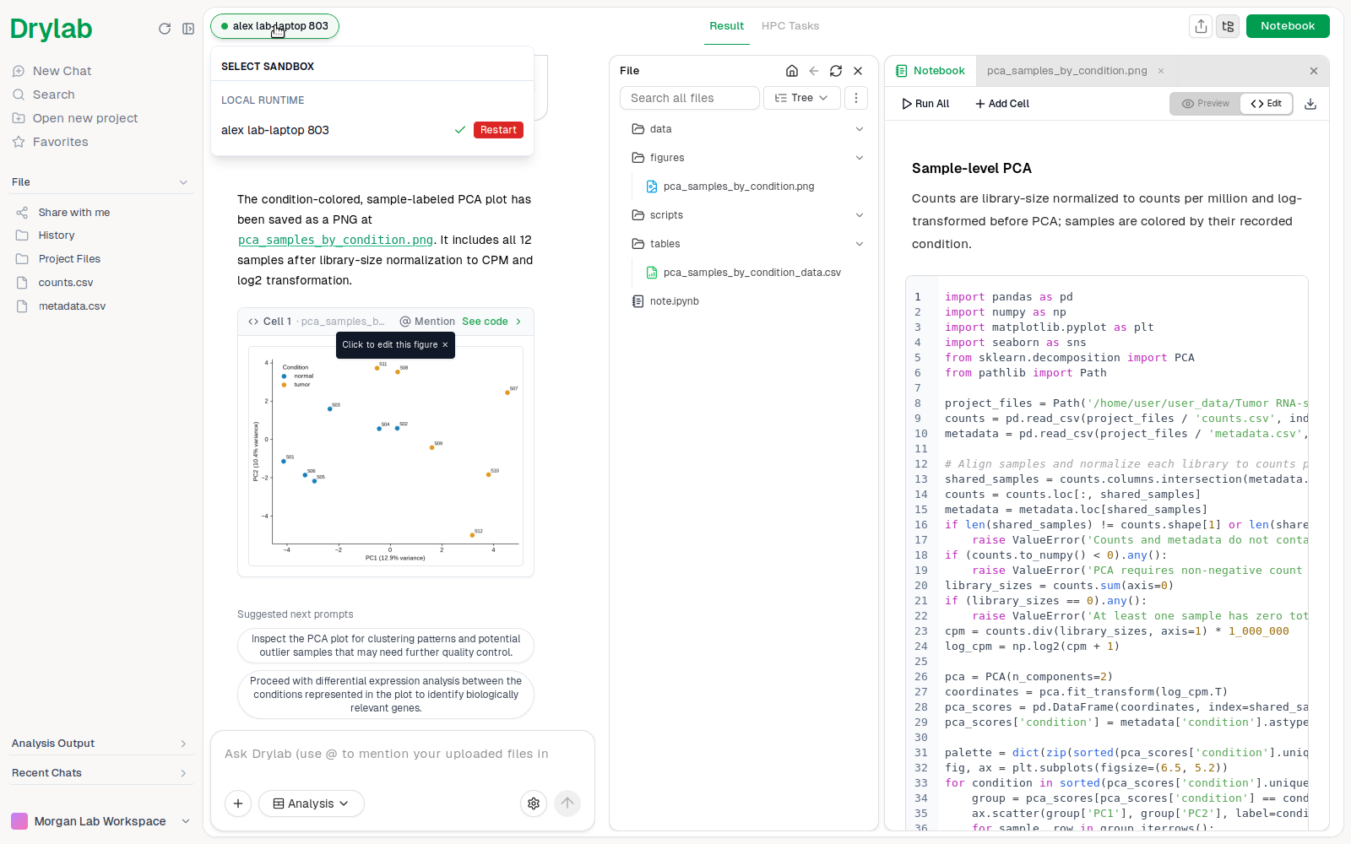Click the PCA plot figure thumbnail

coord(386,456)
